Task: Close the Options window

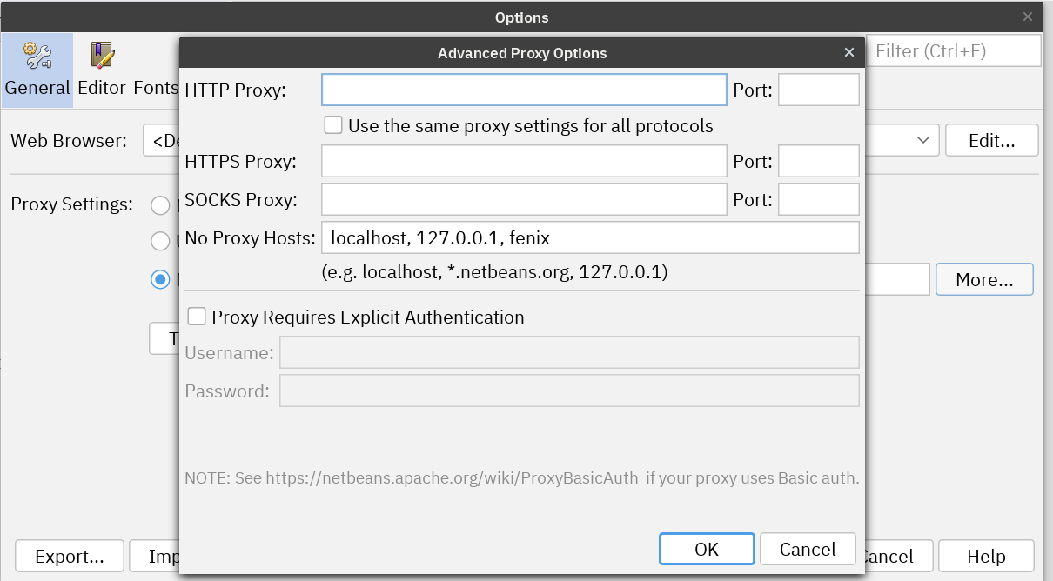Action: (1028, 17)
